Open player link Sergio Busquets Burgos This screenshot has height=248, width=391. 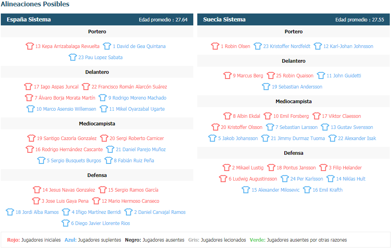tap(74, 160)
